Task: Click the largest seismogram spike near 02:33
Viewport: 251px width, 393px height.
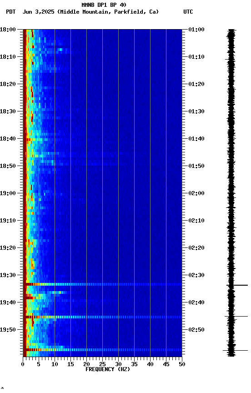Action: (x=237, y=285)
